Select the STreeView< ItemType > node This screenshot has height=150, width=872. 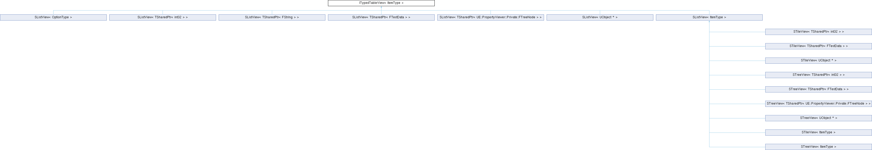[x=818, y=147]
